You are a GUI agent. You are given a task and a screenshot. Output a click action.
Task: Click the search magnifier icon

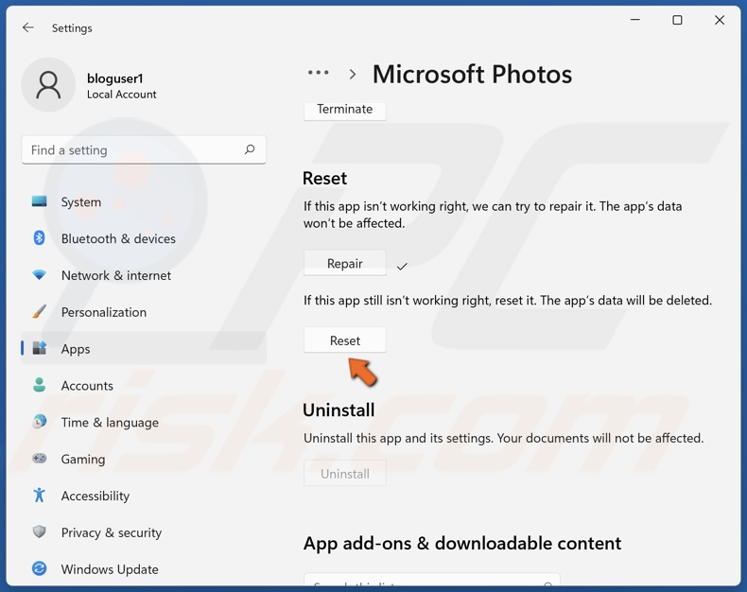[250, 149]
